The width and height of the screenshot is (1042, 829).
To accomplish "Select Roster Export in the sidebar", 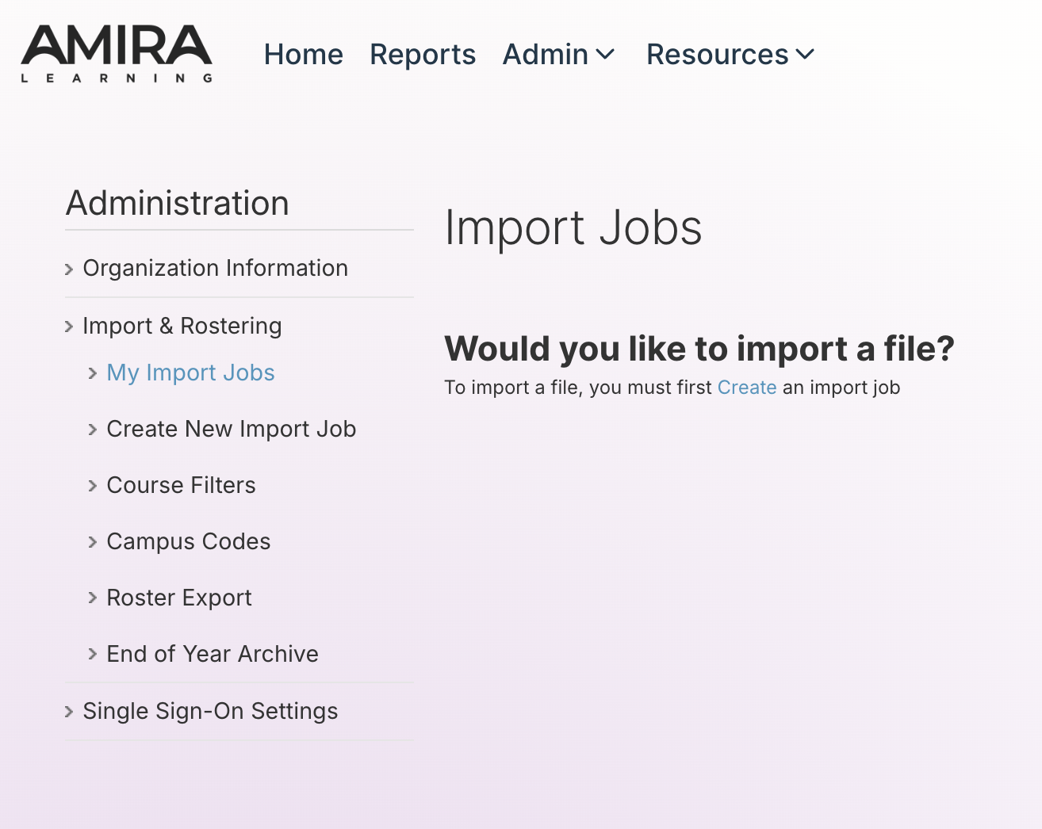I will pos(178,598).
